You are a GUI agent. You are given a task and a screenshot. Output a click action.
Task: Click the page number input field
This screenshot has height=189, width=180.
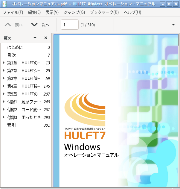tap(70, 25)
